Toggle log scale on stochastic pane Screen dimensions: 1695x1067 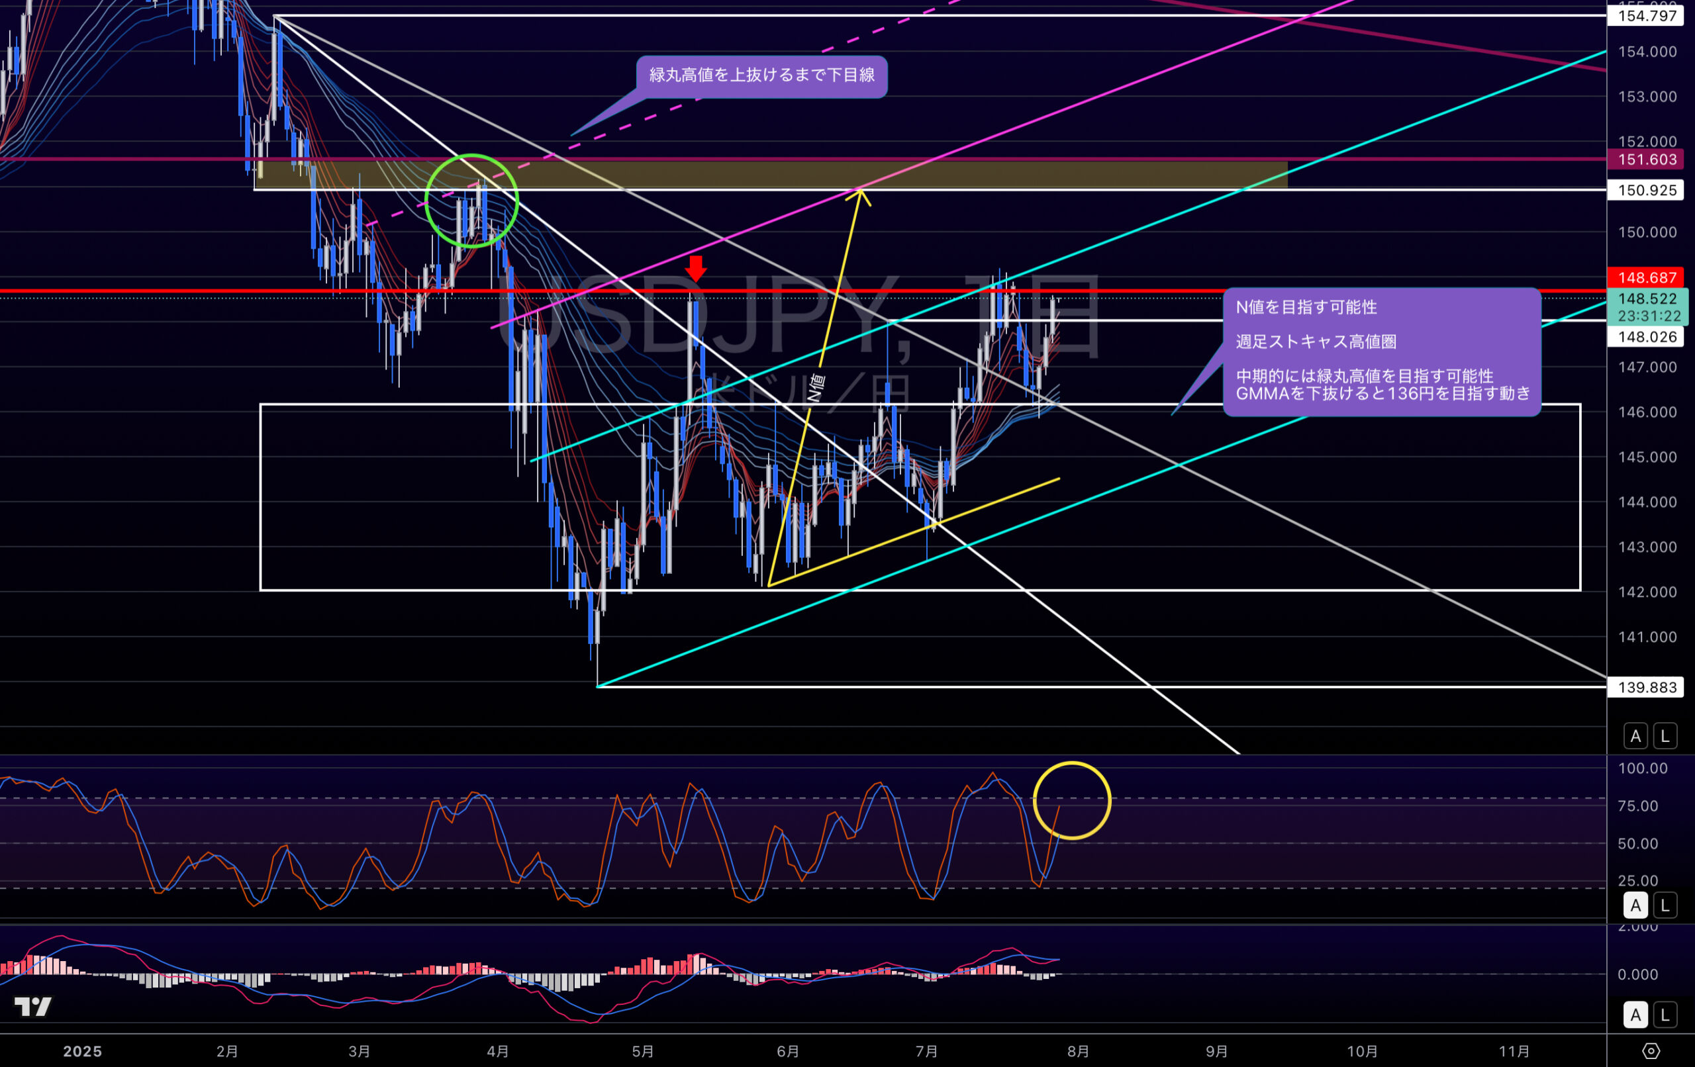(1665, 905)
